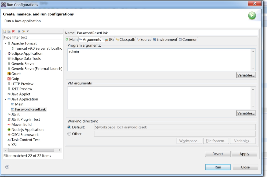Viewport: 267px width, 177px height.
Task: Click the JUnit Plug-in Test icon
Action: pyautogui.click(x=9, y=120)
